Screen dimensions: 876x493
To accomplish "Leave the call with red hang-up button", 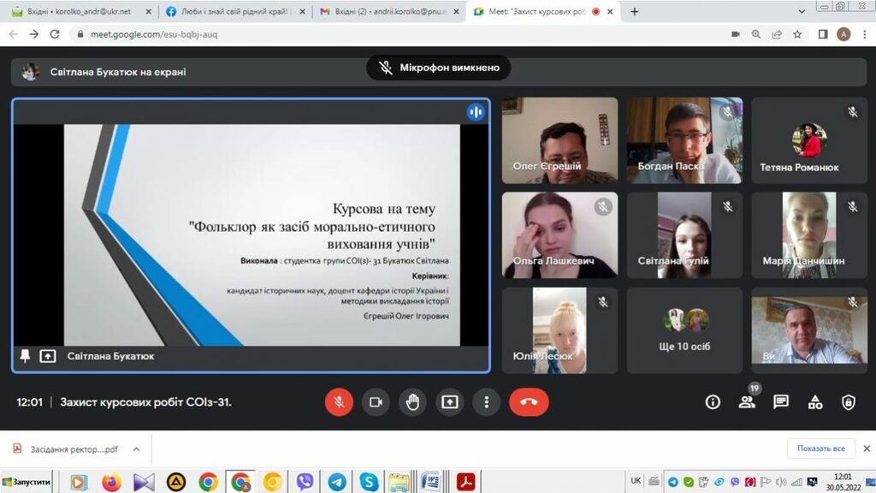I will (x=529, y=402).
